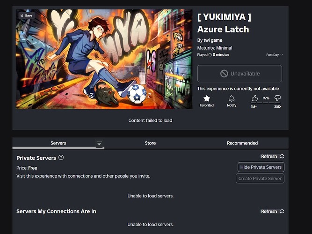
Task: Click the Past Day chevron arrow
Action: 282,55
